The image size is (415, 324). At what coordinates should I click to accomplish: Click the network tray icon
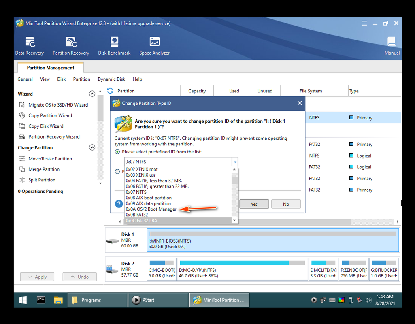(x=323, y=300)
